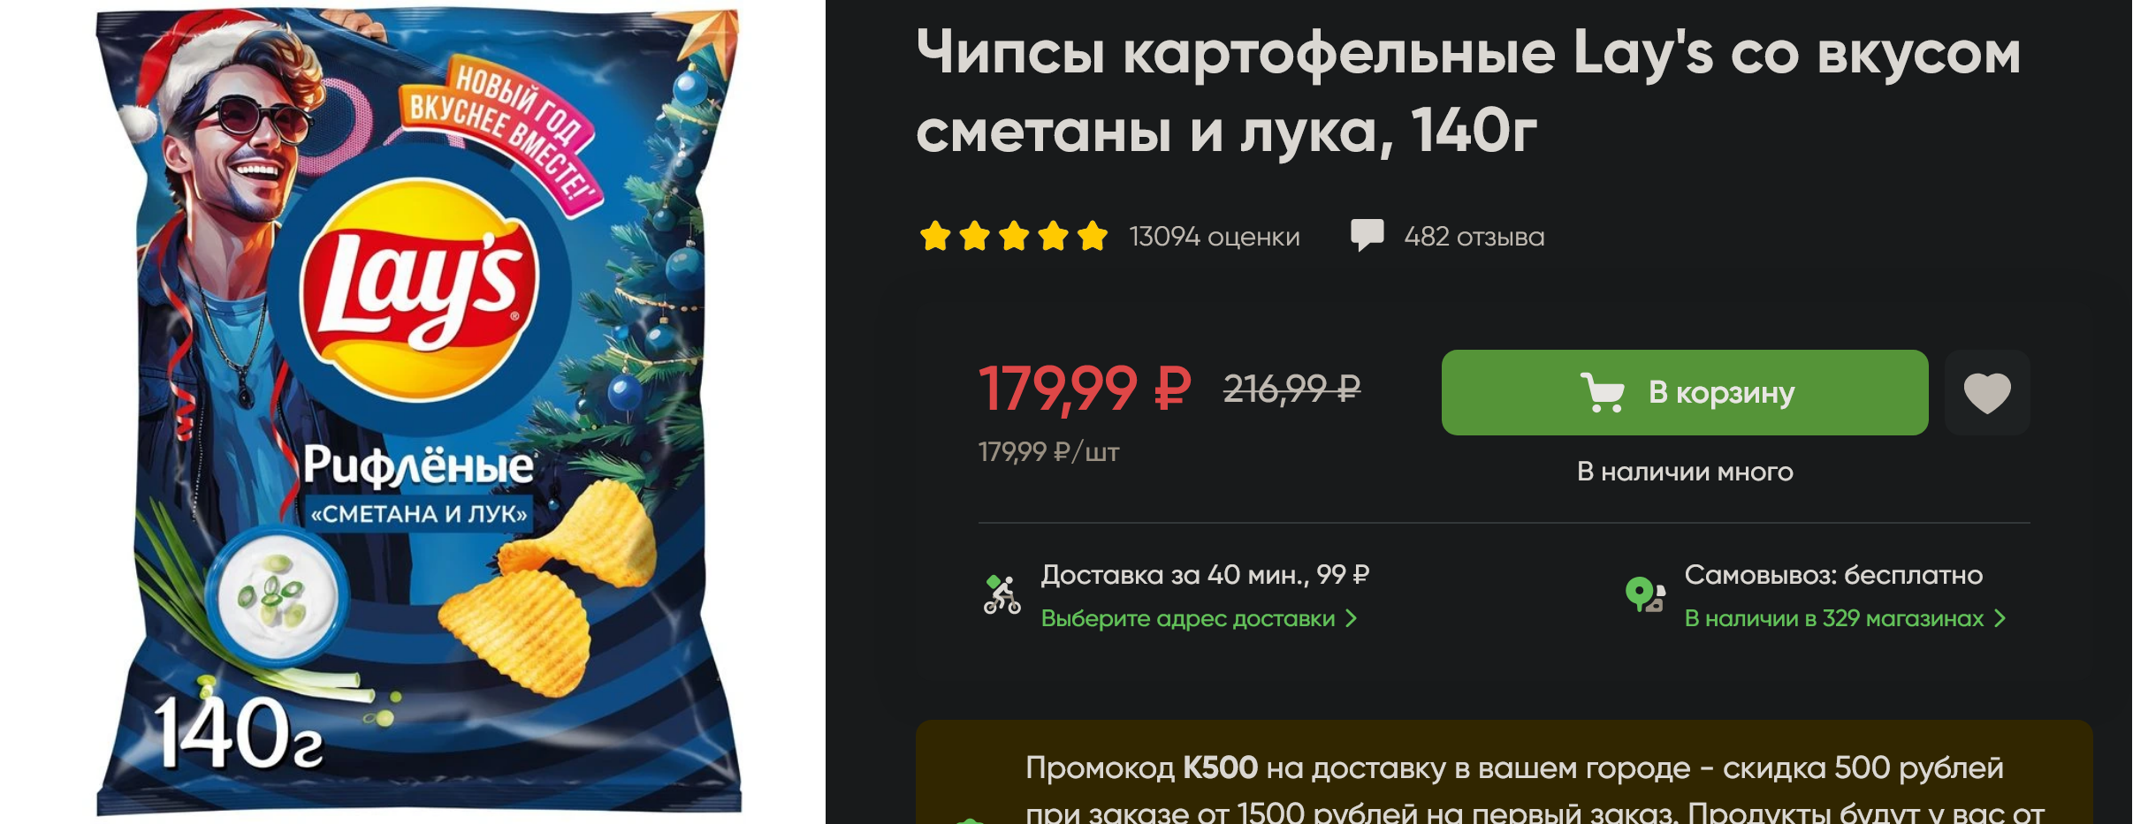The width and height of the screenshot is (2133, 824).
Task: Click the review speech bubble icon
Action: [x=1367, y=236]
